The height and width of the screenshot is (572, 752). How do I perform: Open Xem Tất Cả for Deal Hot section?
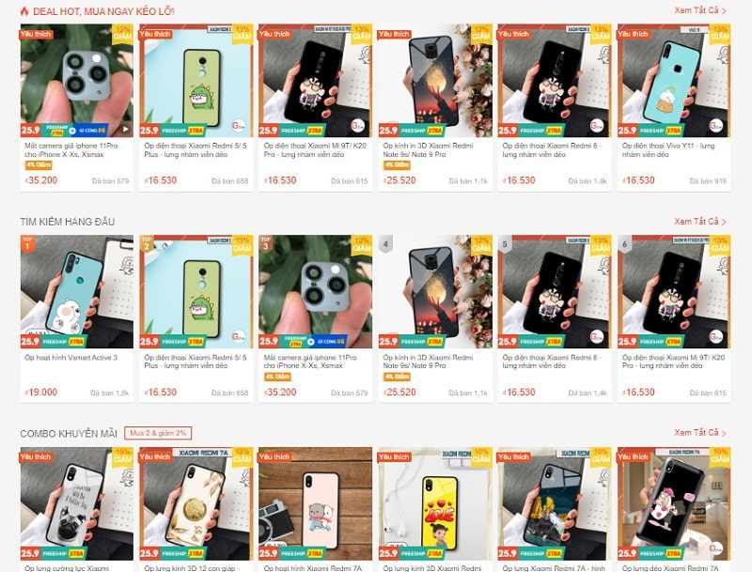(x=699, y=10)
